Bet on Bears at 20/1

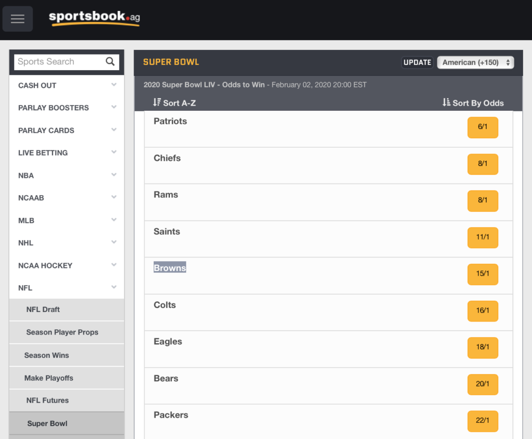click(483, 384)
